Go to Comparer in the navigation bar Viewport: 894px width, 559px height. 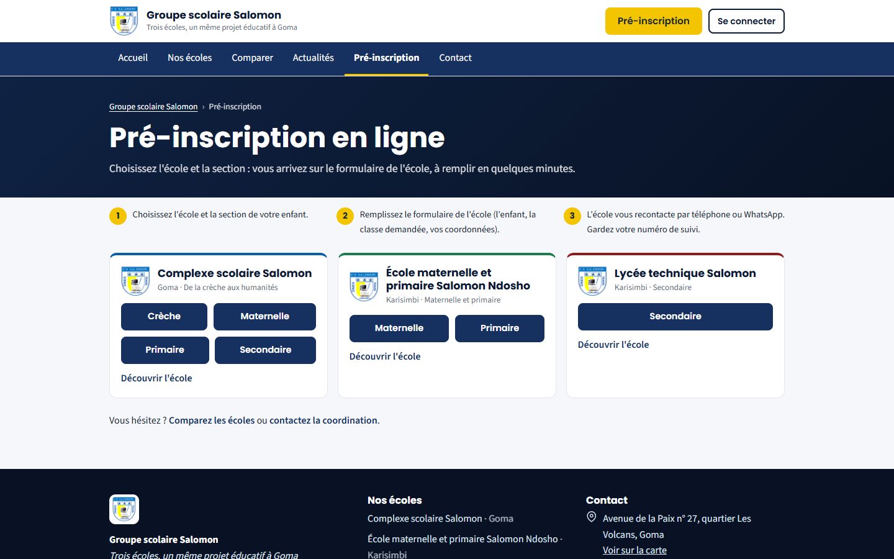point(252,58)
